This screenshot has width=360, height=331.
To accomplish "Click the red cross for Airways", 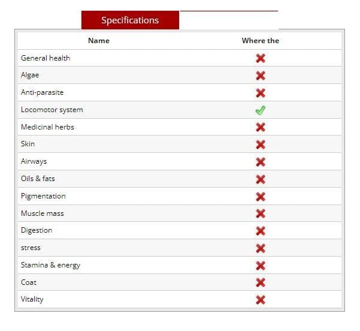I will pyautogui.click(x=261, y=162).
